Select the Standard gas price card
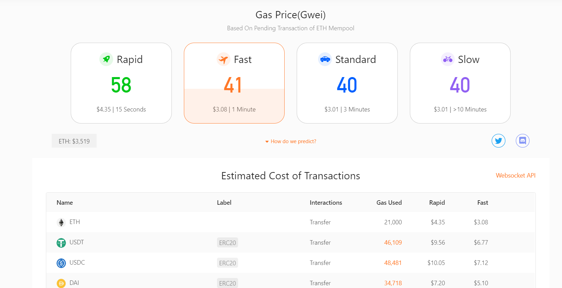This screenshot has width=562, height=288. pos(347,83)
